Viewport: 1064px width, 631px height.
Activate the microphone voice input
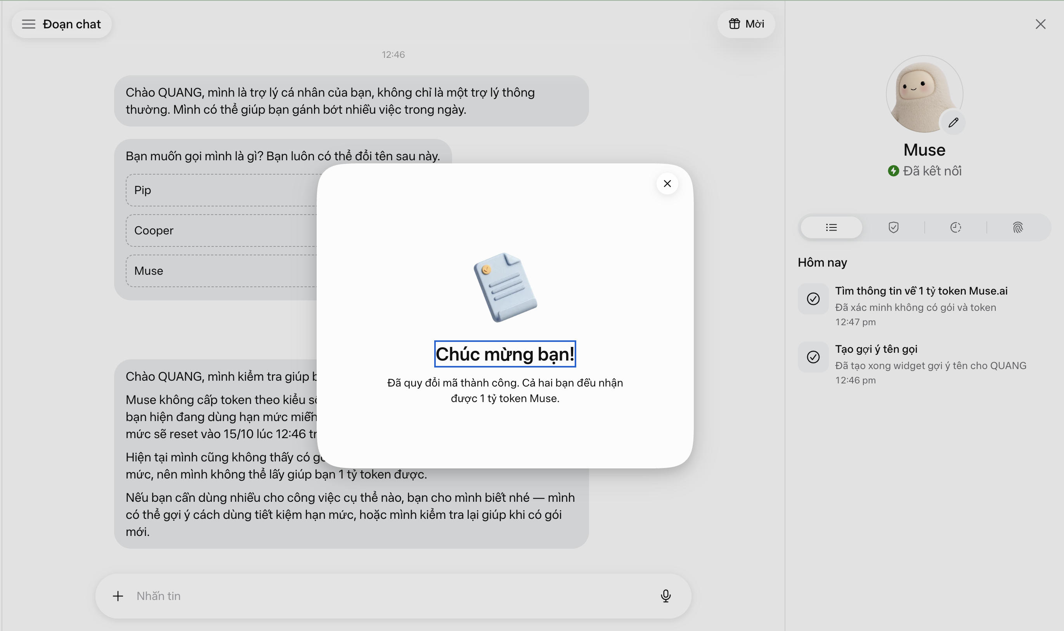pos(666,596)
